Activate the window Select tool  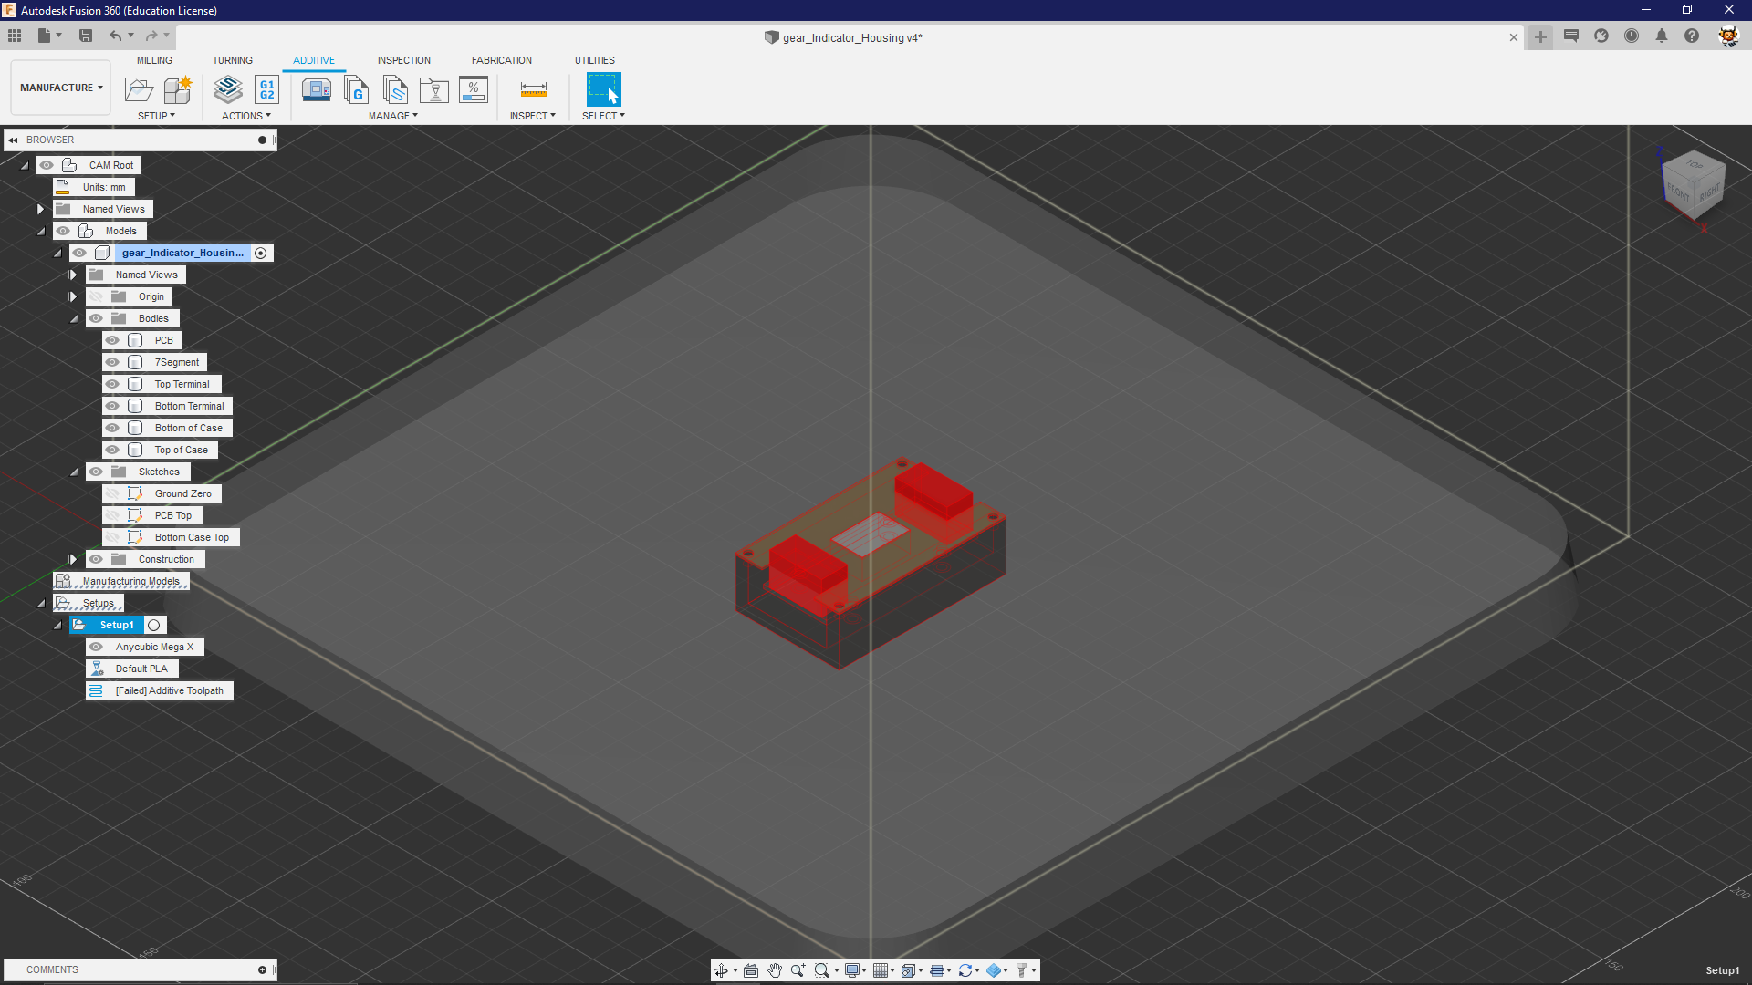point(603,90)
